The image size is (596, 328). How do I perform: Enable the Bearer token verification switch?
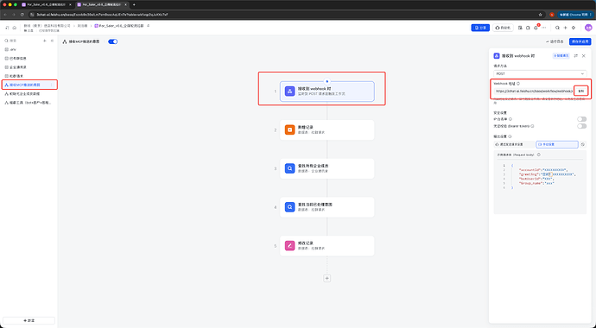[x=581, y=126]
